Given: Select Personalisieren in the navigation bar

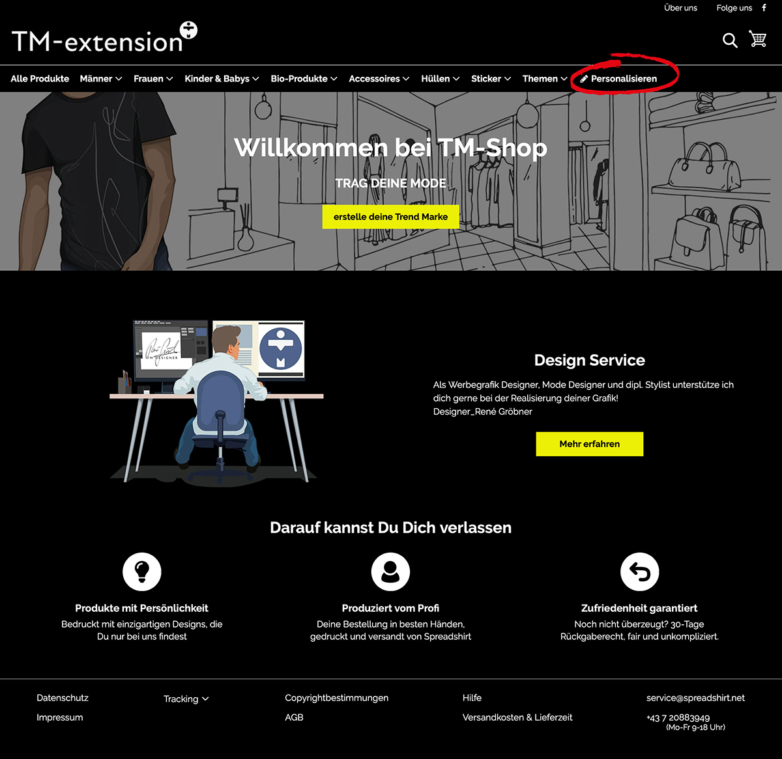Looking at the screenshot, I should pyautogui.click(x=618, y=79).
